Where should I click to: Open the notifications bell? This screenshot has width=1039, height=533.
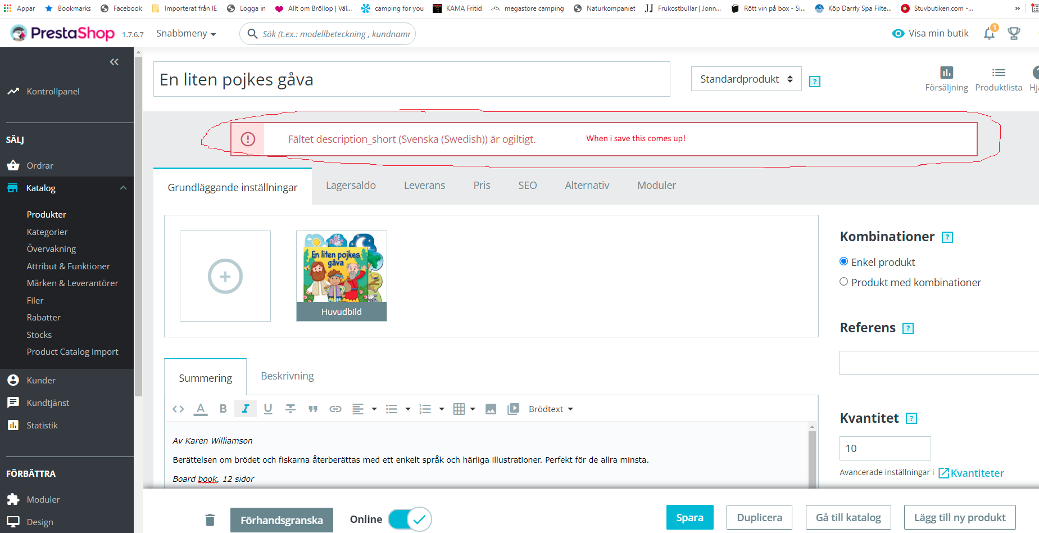pyautogui.click(x=990, y=34)
